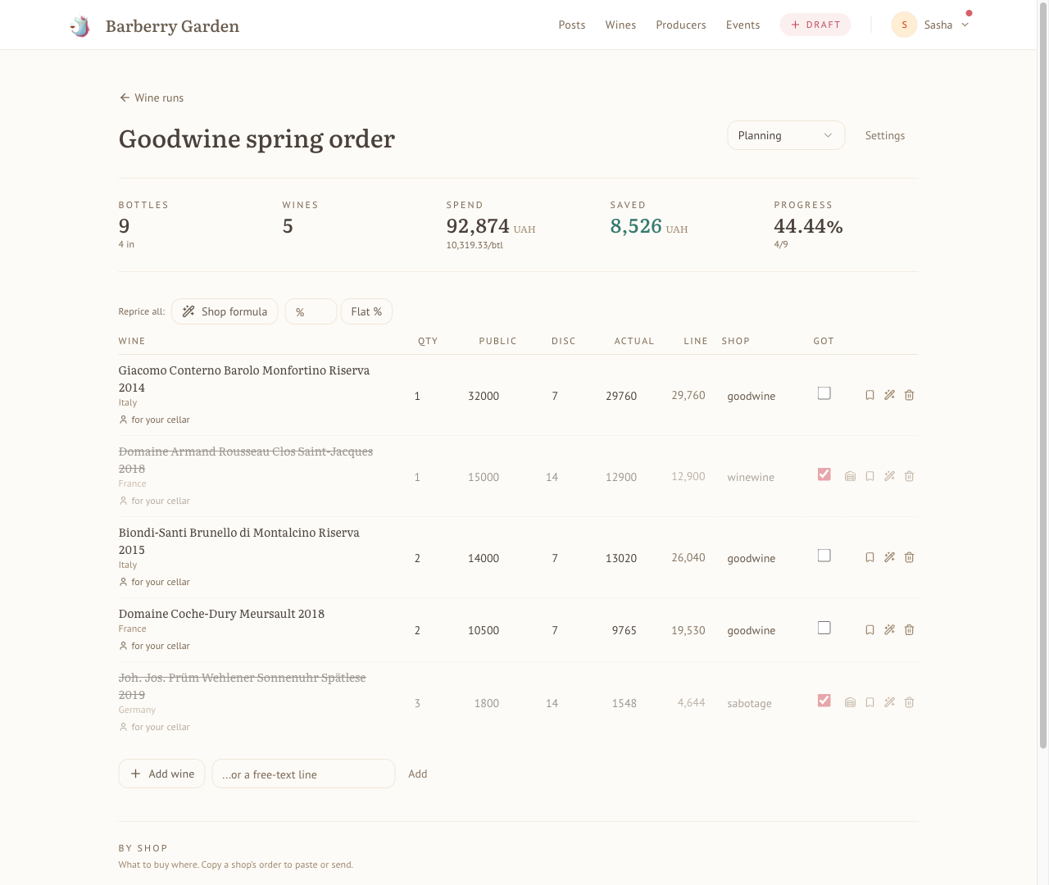Uncheck Got box for Domaine Armand Rousseau
Viewport: 1049px width, 885px height.
click(824, 474)
